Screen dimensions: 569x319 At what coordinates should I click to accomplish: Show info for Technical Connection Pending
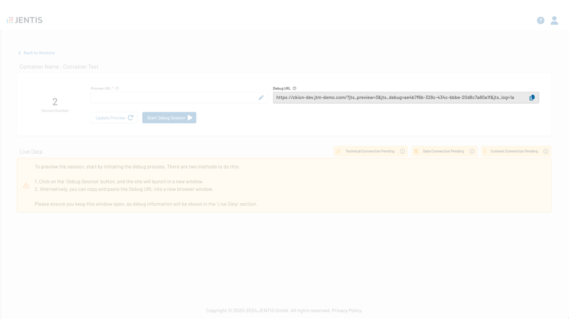[x=402, y=151]
